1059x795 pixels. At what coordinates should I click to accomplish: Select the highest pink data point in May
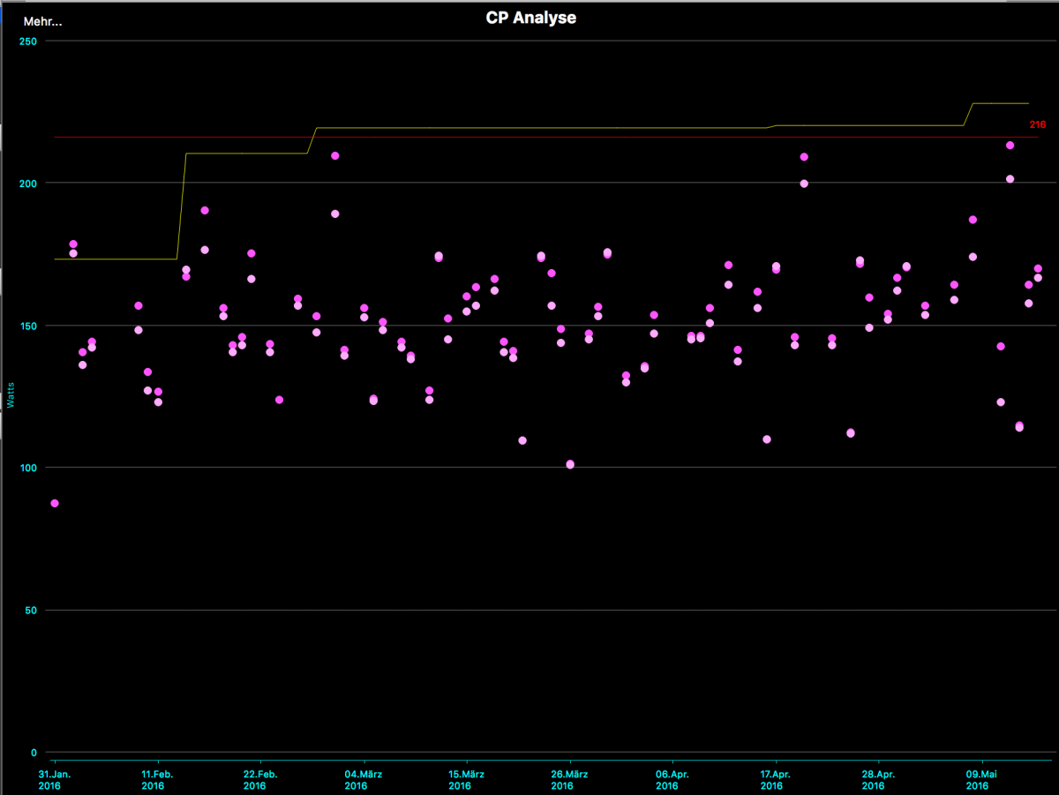pos(1010,146)
